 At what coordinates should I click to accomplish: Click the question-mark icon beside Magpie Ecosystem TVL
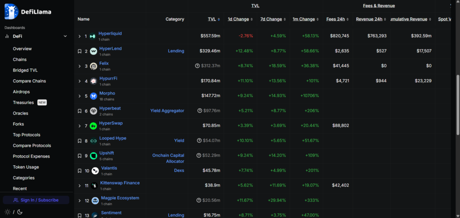(x=199, y=200)
